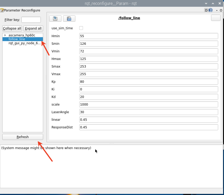Click the Hmin value field
The height and width of the screenshot is (195, 224).
(148, 36)
